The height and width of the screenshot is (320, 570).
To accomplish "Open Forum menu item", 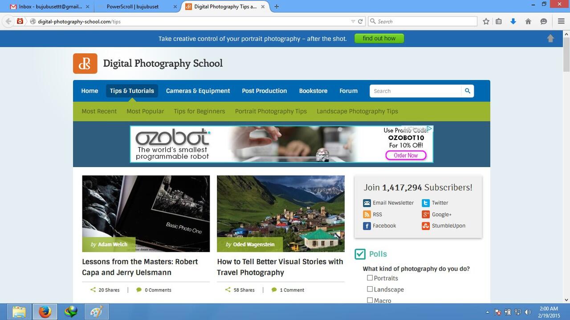I will 348,91.
